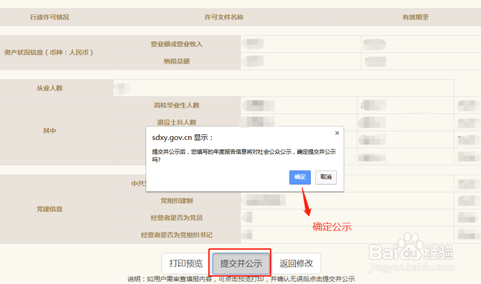
Task: Dismiss the sdxy.gov.cn dialog via its × button
Action: [337, 133]
